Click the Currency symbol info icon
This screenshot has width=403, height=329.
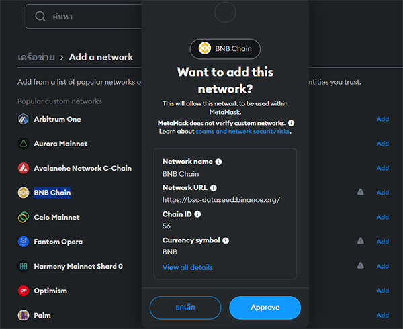coord(226,240)
